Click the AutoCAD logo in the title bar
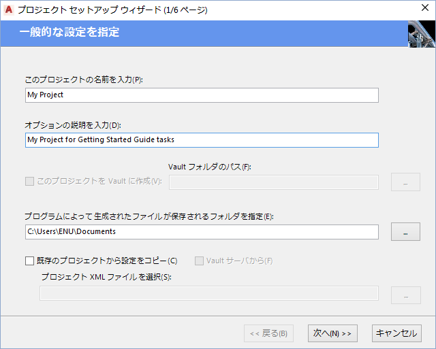 [x=10, y=10]
